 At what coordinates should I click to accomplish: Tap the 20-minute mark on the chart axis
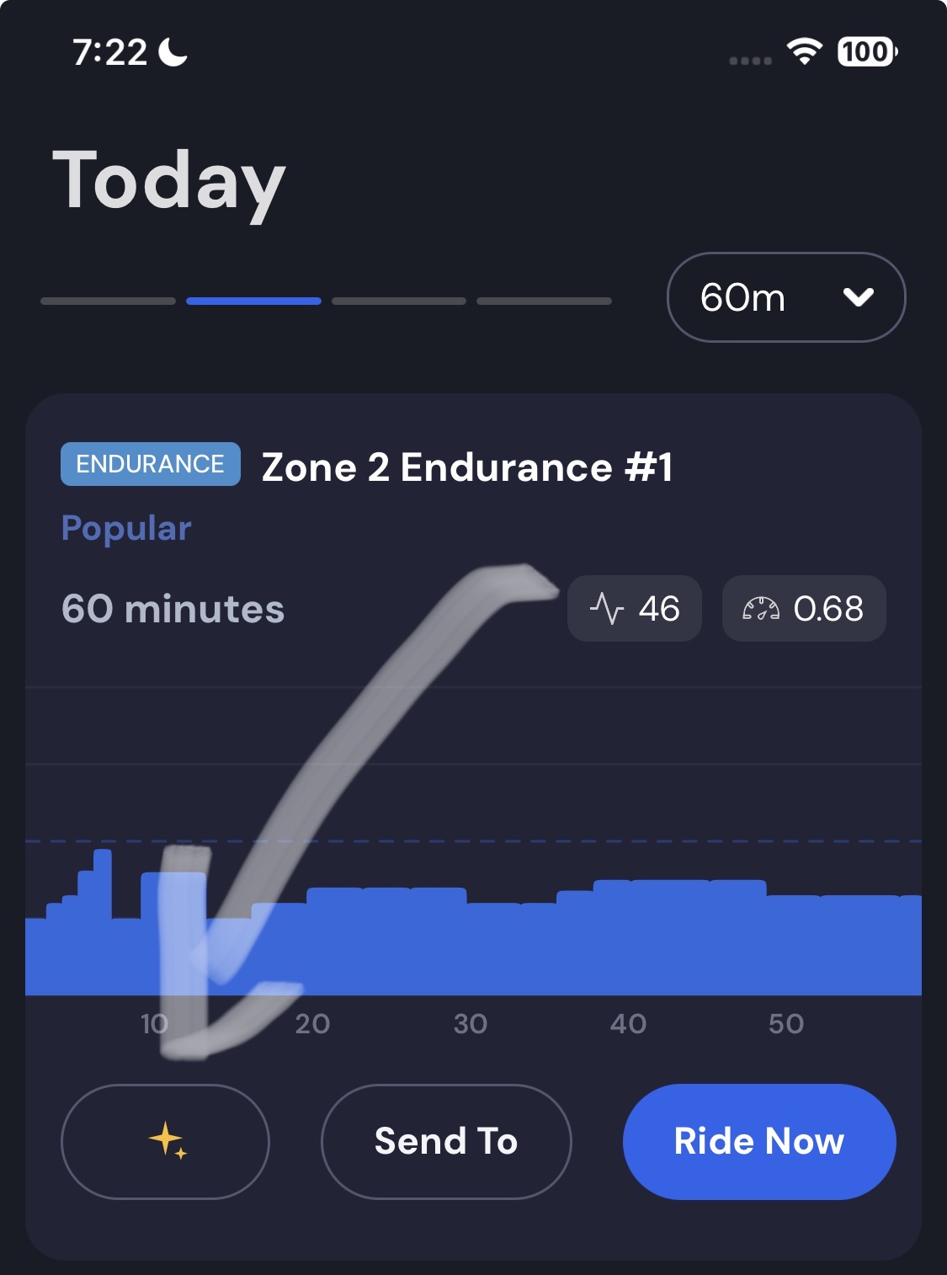tap(312, 1023)
